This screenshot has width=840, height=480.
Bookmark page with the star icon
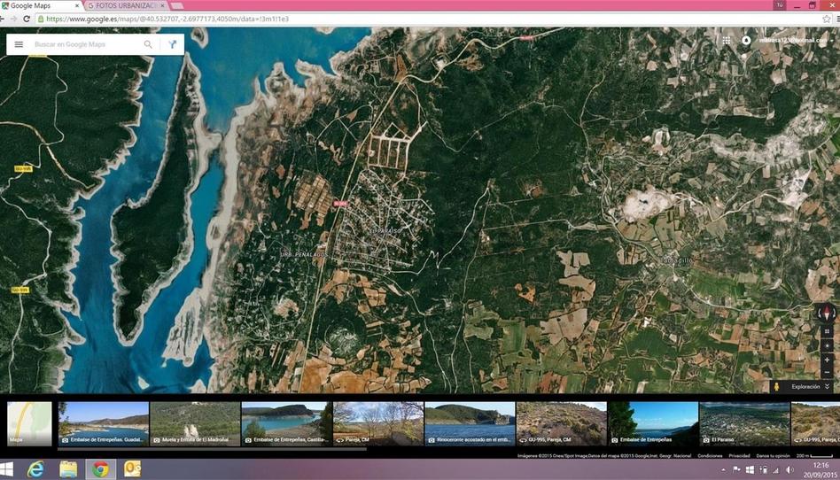[x=826, y=19]
